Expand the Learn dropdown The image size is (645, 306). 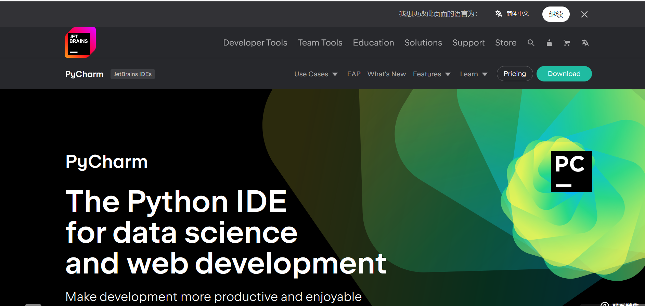point(474,74)
